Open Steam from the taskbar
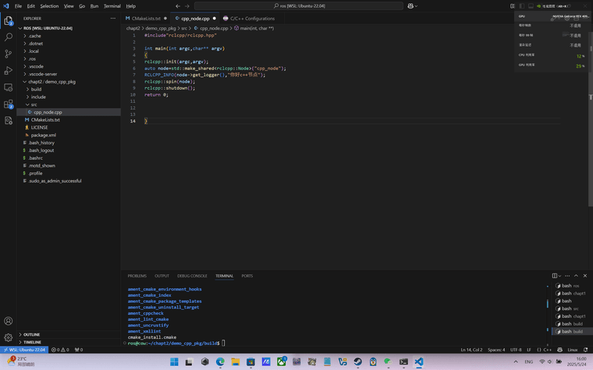 pyautogui.click(x=358, y=362)
